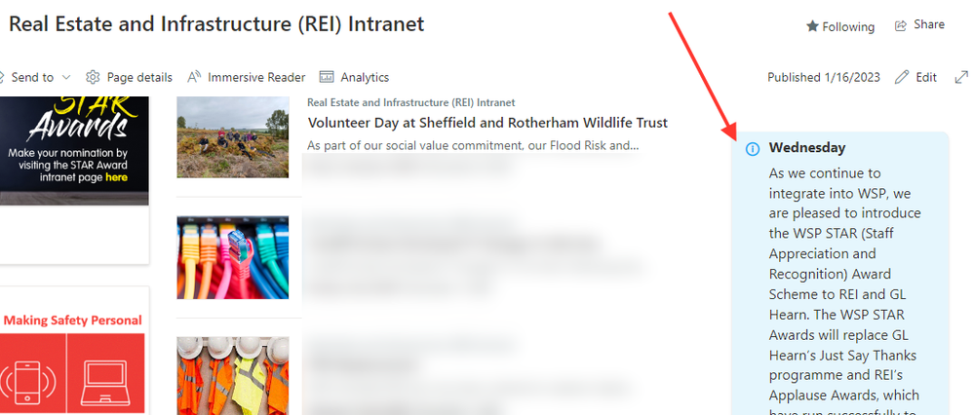Image resolution: width=973 pixels, height=415 pixels.
Task: Click the Share page icon
Action: coord(901,25)
